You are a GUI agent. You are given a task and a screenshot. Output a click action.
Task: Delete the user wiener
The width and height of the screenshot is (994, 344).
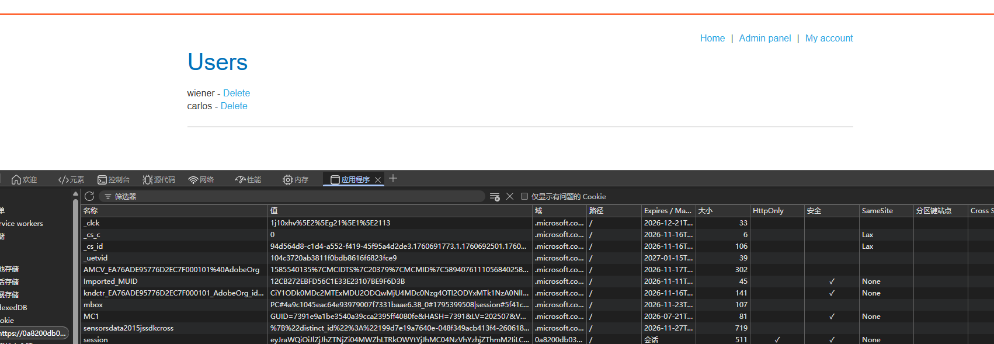coord(236,93)
